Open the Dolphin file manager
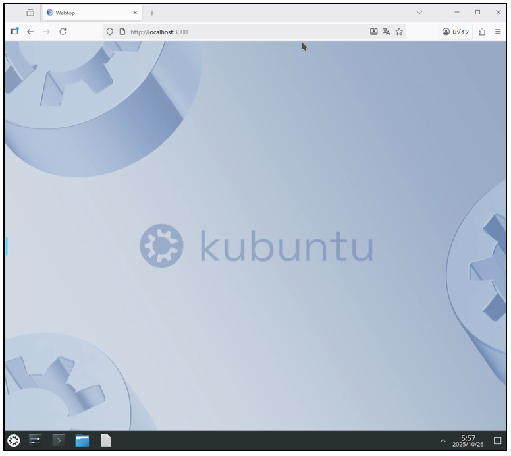The width and height of the screenshot is (511, 456). 82,441
